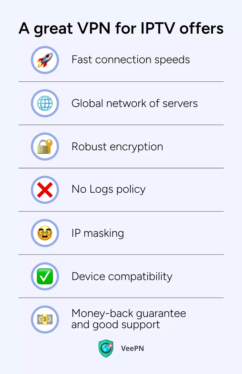Select the "Fast connection speeds" label
Viewport: 242px width, 374px height.
131,60
